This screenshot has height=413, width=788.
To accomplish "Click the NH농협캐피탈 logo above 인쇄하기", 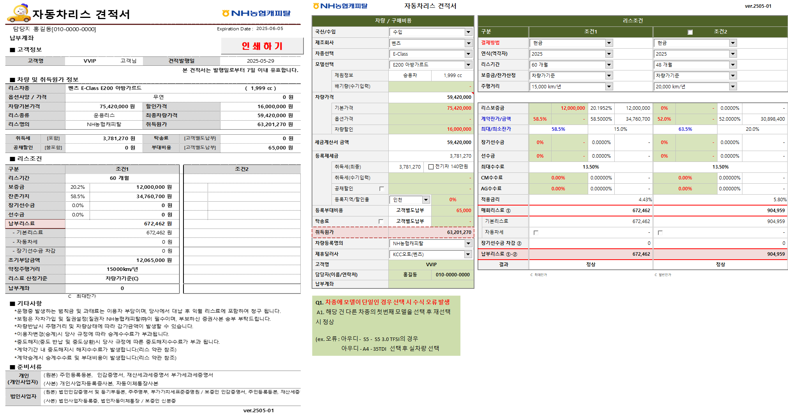I will pos(256,13).
